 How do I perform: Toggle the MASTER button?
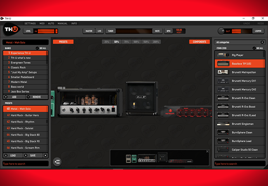89,31
